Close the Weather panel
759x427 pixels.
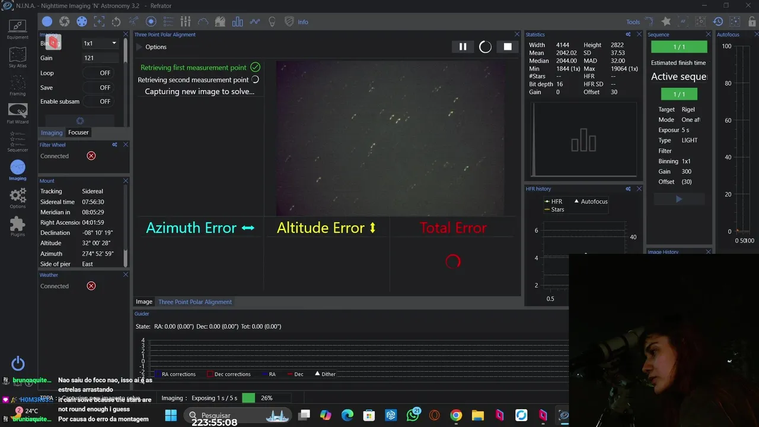(x=126, y=275)
